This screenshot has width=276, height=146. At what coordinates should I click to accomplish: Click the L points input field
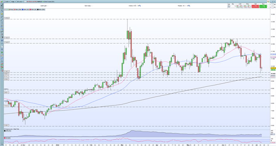[272, 4]
